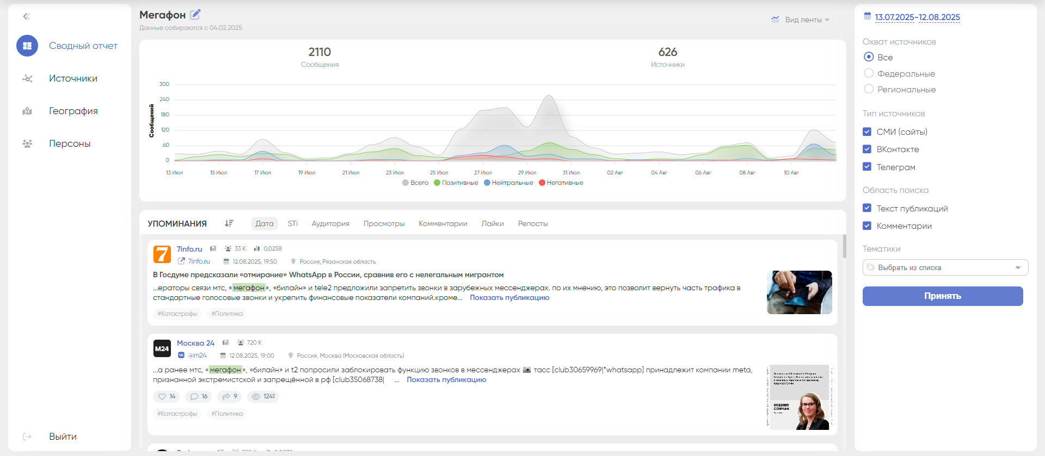The image size is (1045, 456).
Task: Switch to the Просмотры sorting tab
Action: point(384,223)
